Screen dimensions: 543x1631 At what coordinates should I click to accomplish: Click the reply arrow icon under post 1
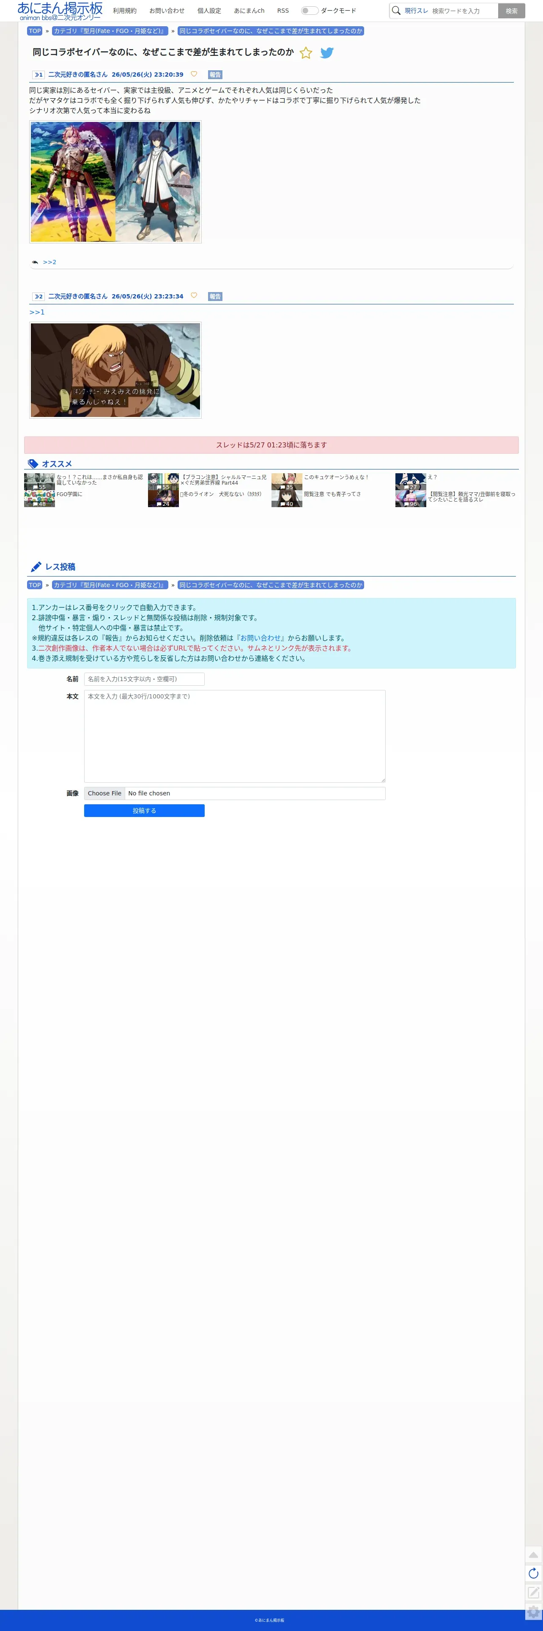point(35,262)
